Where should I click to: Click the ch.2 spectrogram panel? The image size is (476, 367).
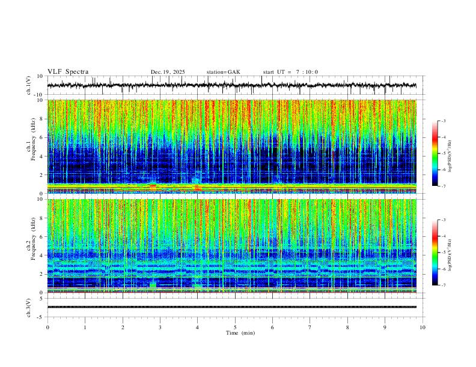pos(231,246)
